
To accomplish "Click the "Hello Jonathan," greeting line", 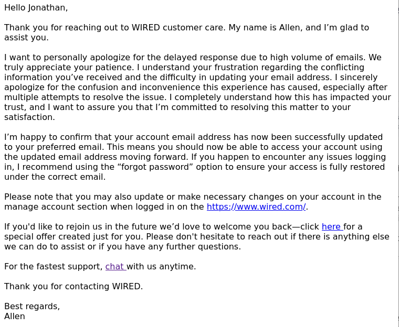I will (x=36, y=8).
